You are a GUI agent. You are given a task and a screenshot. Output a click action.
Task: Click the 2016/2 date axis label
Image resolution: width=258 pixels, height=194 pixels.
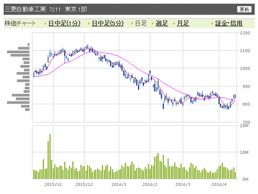pyautogui.click(x=150, y=184)
